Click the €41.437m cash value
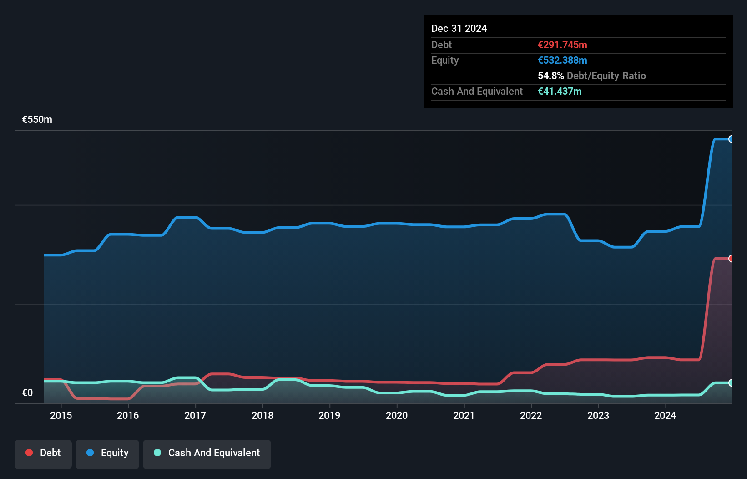Screen dimensions: 747x479 pos(560,91)
